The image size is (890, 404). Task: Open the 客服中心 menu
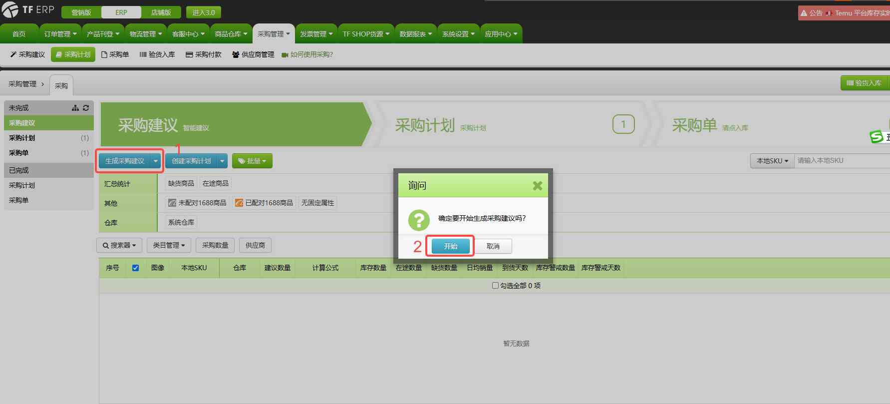[188, 34]
